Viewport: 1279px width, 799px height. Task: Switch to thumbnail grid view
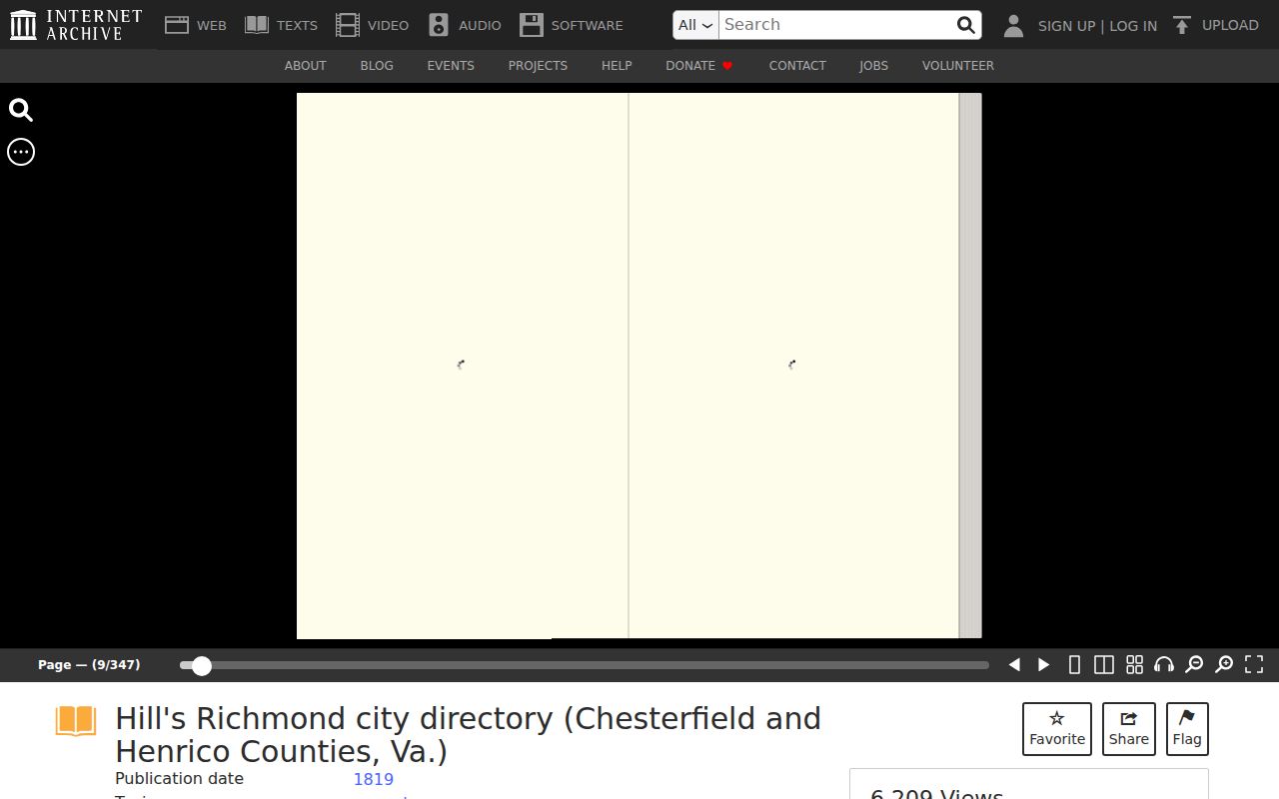[x=1134, y=665]
